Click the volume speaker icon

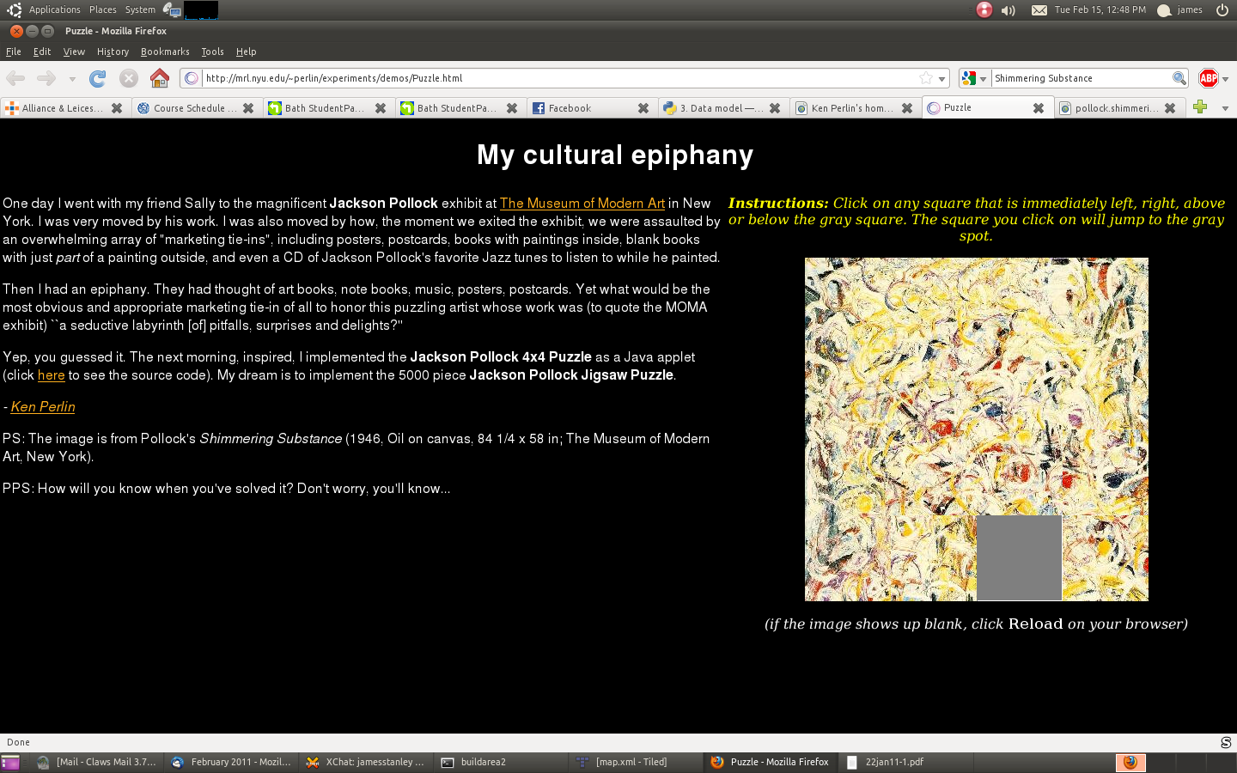tap(1008, 10)
